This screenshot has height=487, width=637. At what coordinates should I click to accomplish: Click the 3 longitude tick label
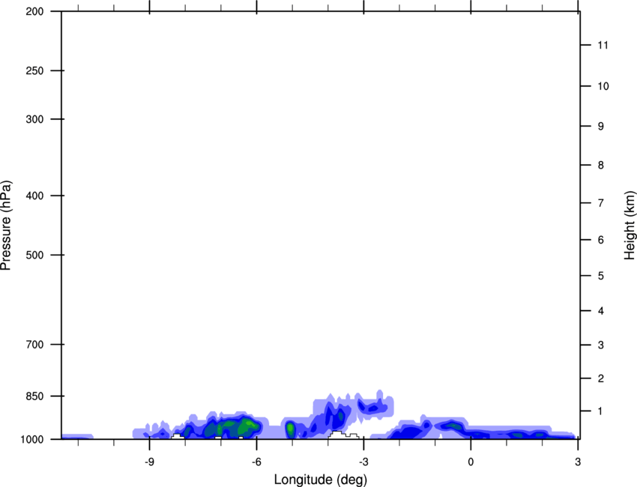[x=578, y=462]
